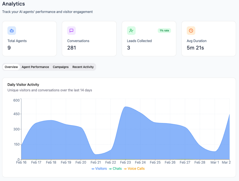Screen dimensions: 239x181
Task: Click the Total Agents count of 9
Action: pyautogui.click(x=9, y=48)
